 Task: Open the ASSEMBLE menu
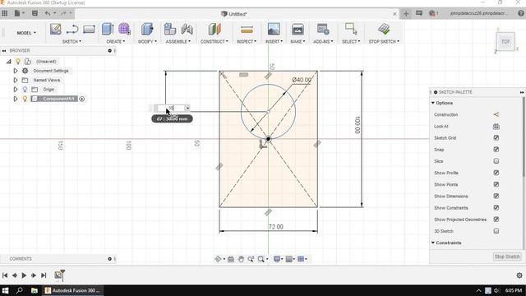click(178, 42)
